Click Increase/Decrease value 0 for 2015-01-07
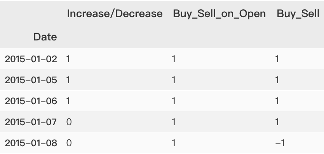Viewport: 324px width, 154px height. coord(69,122)
